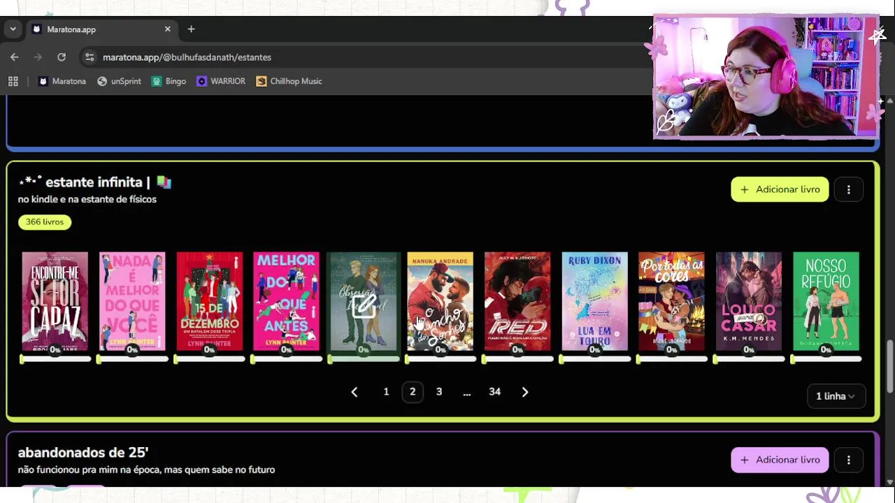This screenshot has height=503, width=895.
Task: Click progress bar under 'Lua em Touro'
Action: tap(594, 359)
